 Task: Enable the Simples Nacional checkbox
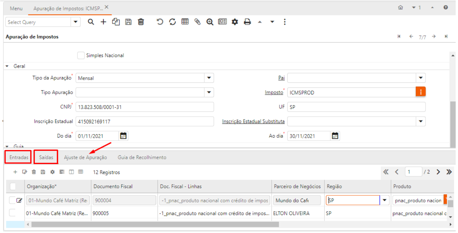[81, 55]
